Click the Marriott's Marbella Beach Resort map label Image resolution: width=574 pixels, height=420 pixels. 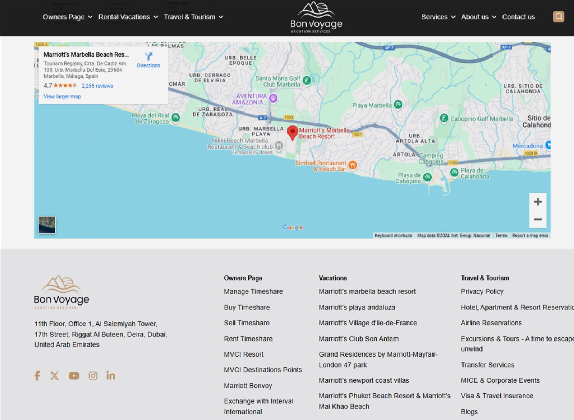(x=324, y=133)
